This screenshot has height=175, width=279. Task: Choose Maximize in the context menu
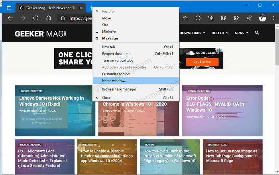click(136, 38)
